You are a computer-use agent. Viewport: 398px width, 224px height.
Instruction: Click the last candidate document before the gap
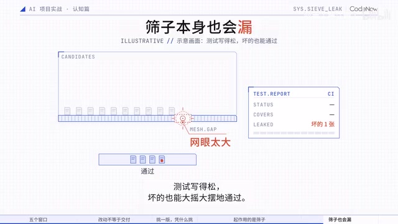172,111
